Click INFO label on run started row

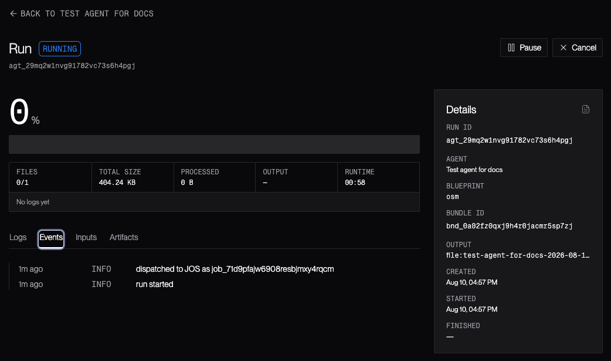101,284
